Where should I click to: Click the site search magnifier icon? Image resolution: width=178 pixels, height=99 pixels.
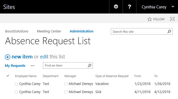[x=169, y=31]
